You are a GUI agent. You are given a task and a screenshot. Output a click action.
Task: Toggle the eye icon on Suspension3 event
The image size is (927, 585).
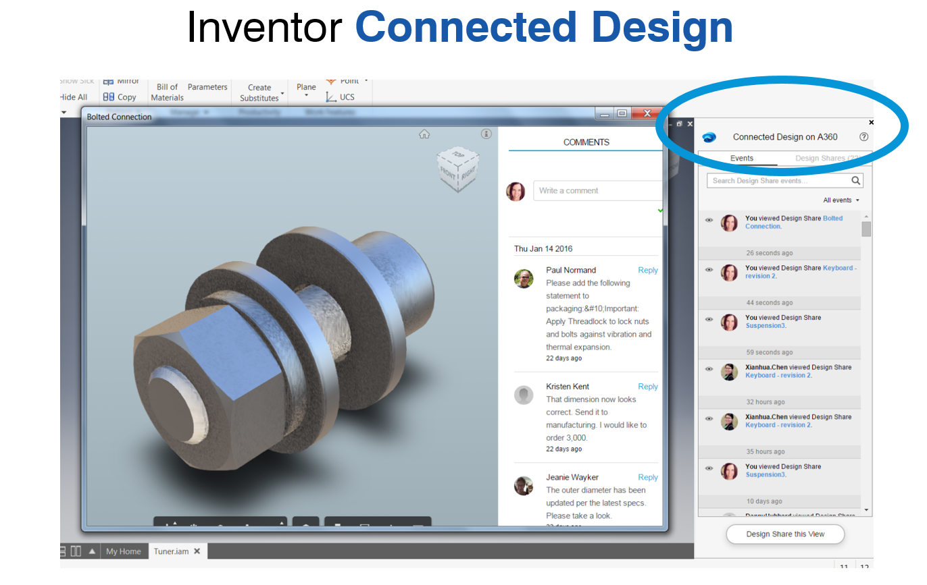pos(709,321)
